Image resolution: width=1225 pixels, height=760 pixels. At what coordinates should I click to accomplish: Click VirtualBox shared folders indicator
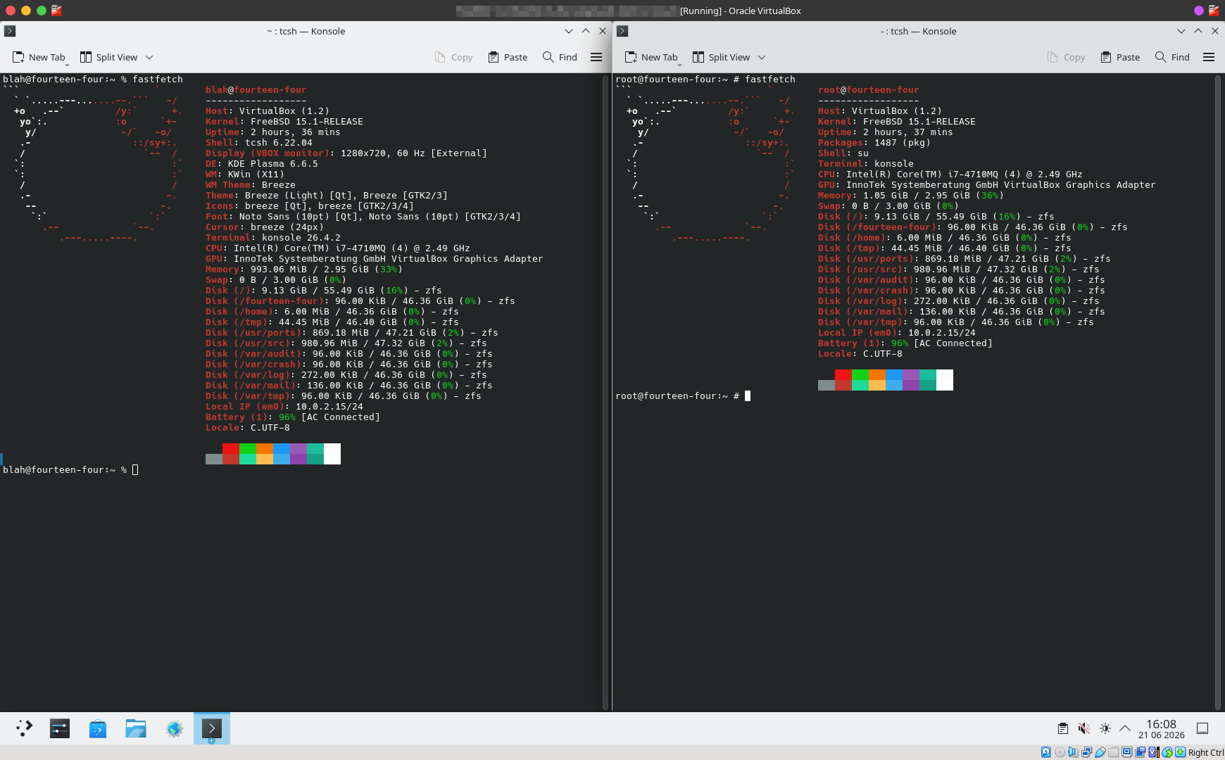[x=1113, y=752]
